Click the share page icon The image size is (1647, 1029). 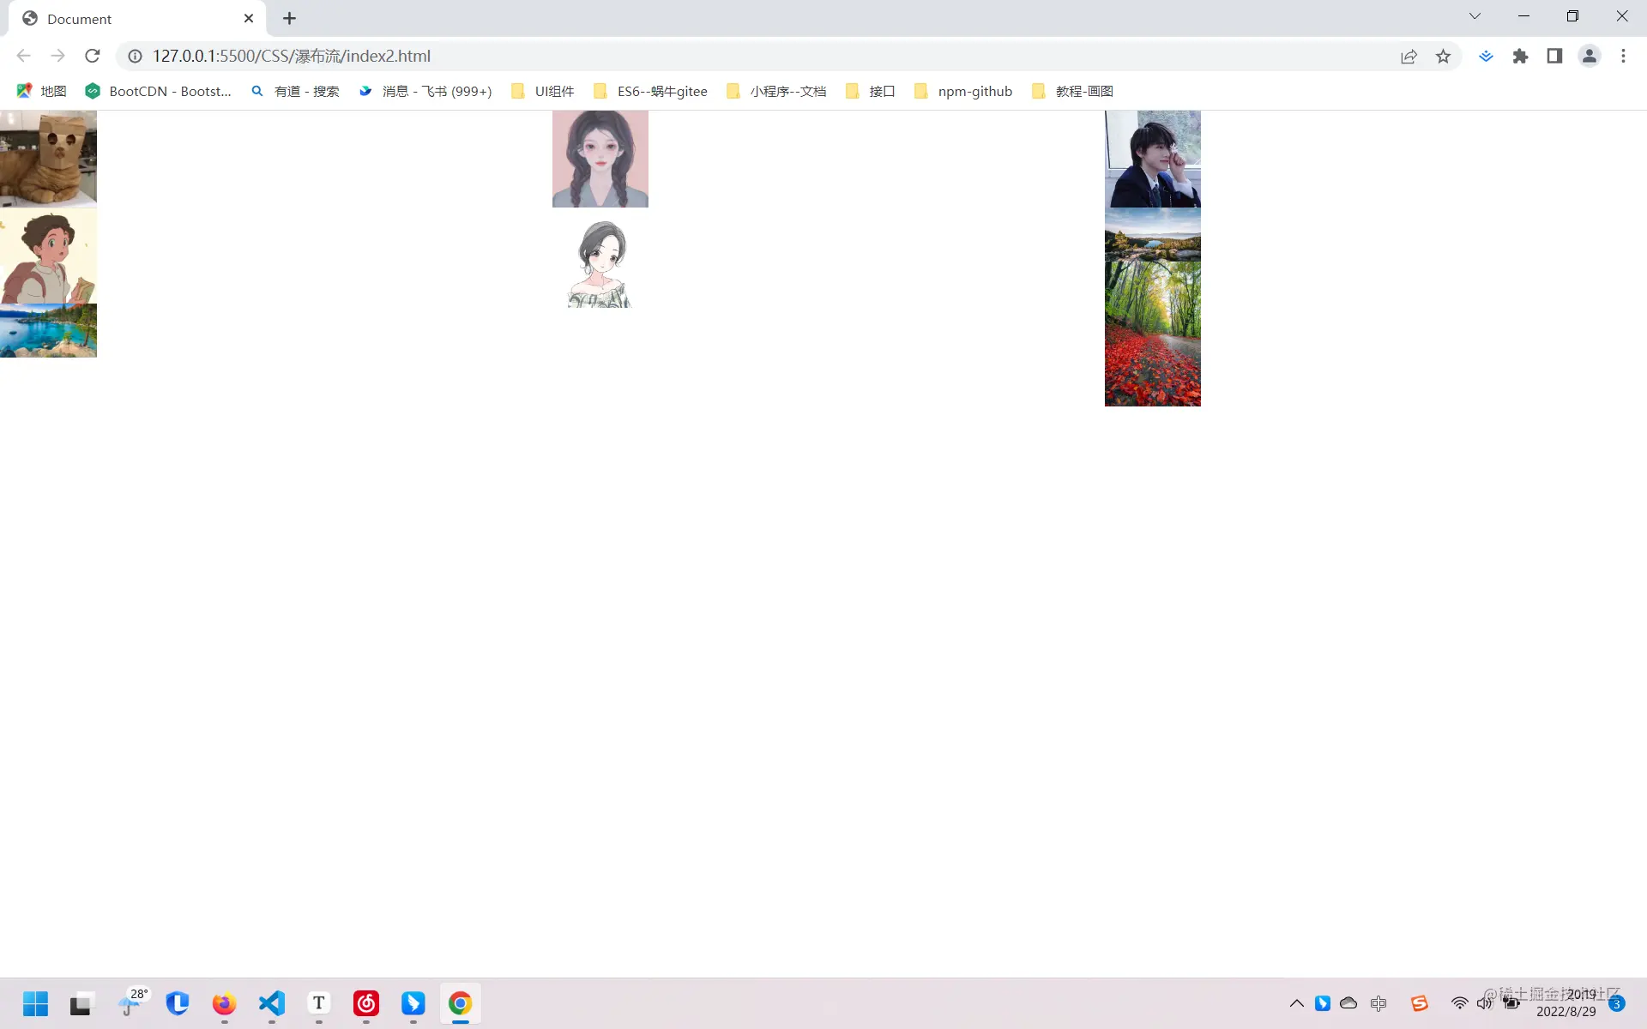1409,56
